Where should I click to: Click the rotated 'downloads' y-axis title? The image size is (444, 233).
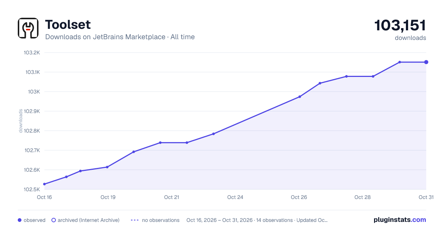pyautogui.click(x=21, y=121)
